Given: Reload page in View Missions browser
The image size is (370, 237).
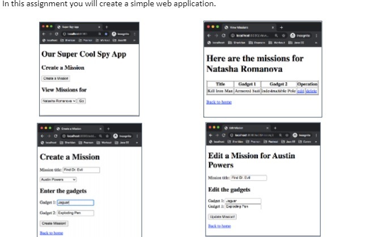Looking at the screenshot, I should tap(224, 35).
